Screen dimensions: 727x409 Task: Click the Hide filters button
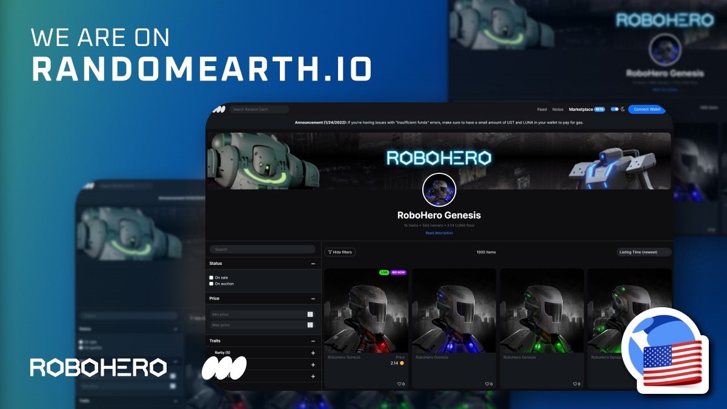(340, 252)
